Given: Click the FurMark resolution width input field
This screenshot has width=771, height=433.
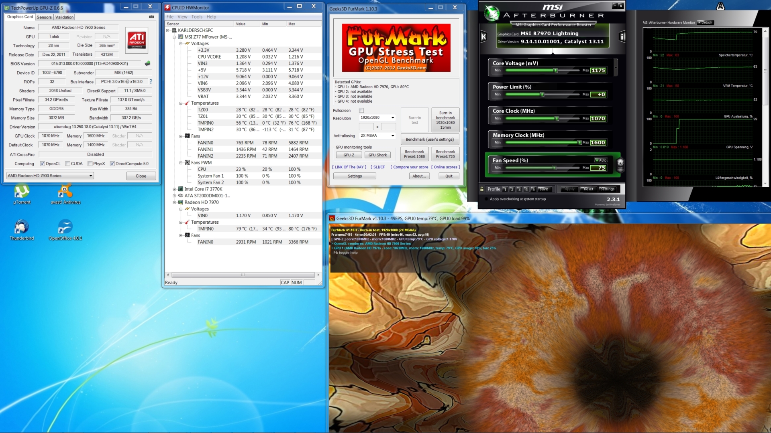Looking at the screenshot, I should (366, 127).
